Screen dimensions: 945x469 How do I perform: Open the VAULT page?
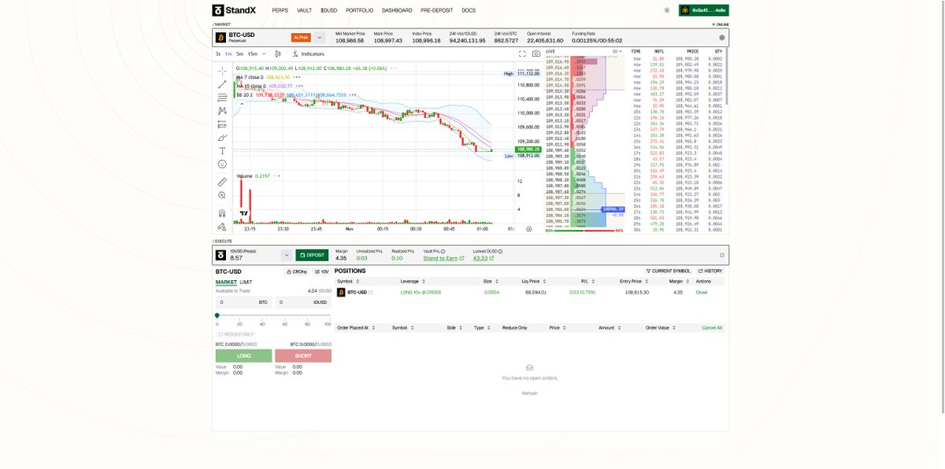pyautogui.click(x=304, y=10)
